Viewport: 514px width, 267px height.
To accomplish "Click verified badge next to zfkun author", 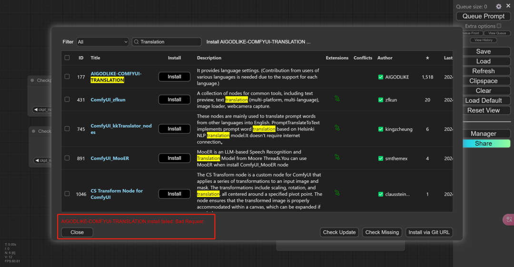I will click(381, 100).
